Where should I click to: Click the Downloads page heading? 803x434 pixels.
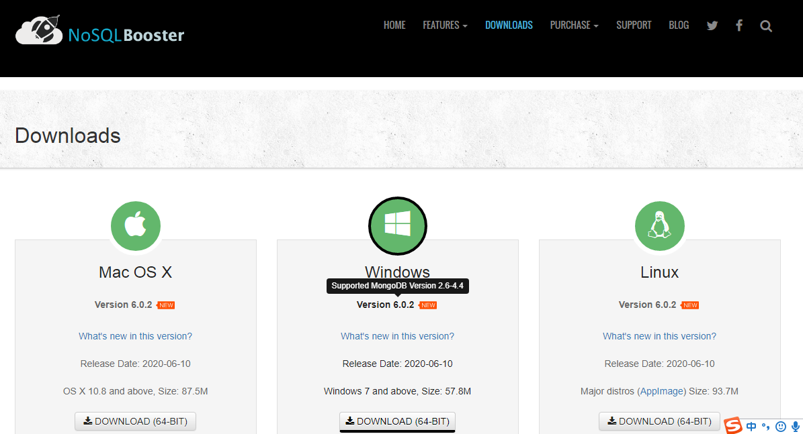(68, 135)
